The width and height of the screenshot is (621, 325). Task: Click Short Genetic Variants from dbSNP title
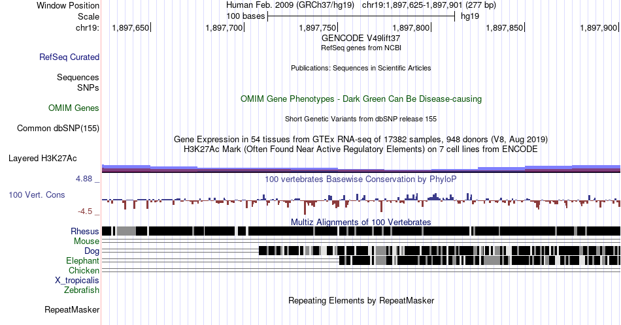click(x=361, y=119)
